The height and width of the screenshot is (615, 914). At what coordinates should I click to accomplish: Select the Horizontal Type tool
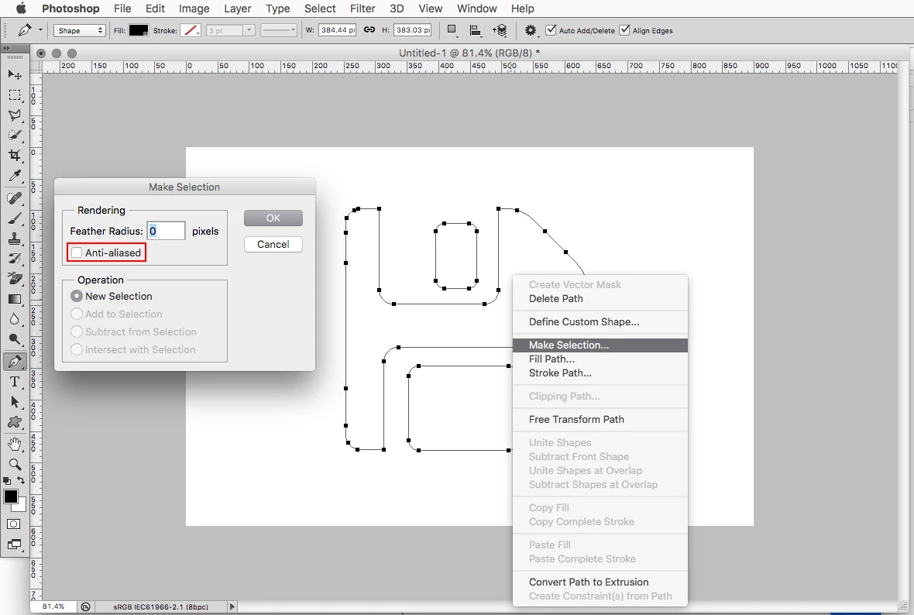click(x=15, y=383)
